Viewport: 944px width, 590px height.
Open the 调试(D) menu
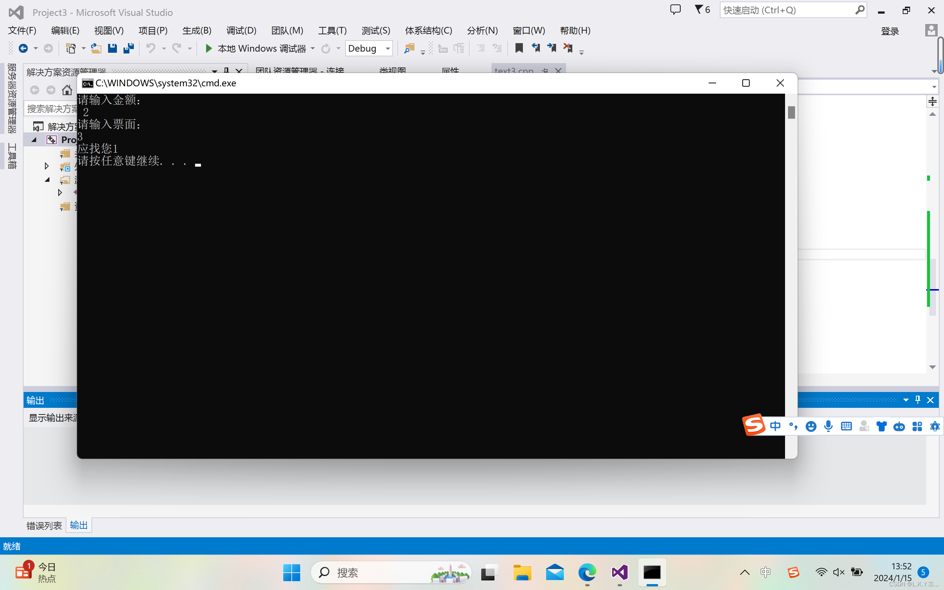pos(242,31)
